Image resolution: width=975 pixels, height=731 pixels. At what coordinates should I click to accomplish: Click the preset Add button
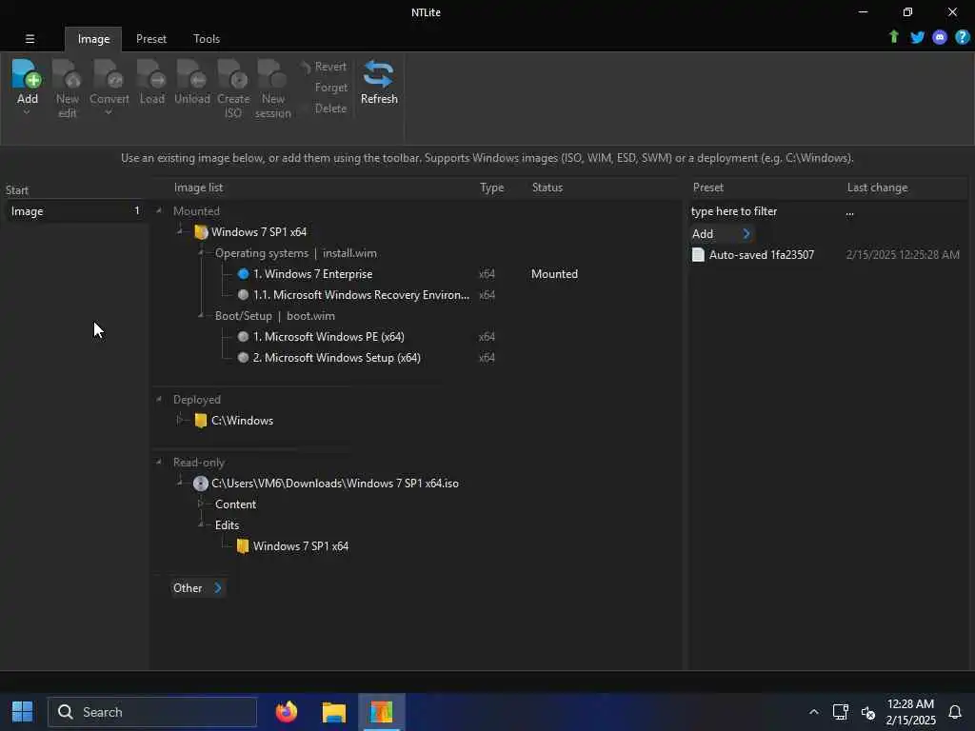pyautogui.click(x=722, y=234)
